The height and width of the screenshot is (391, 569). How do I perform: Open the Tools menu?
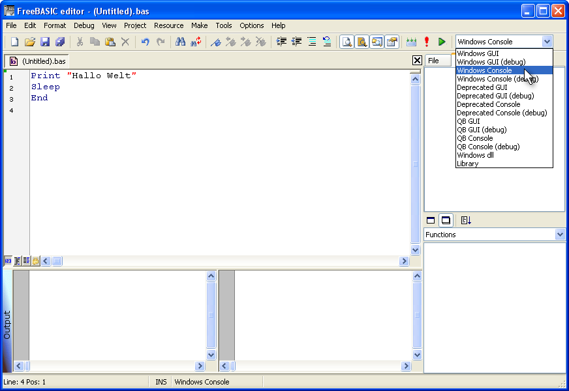(x=224, y=25)
